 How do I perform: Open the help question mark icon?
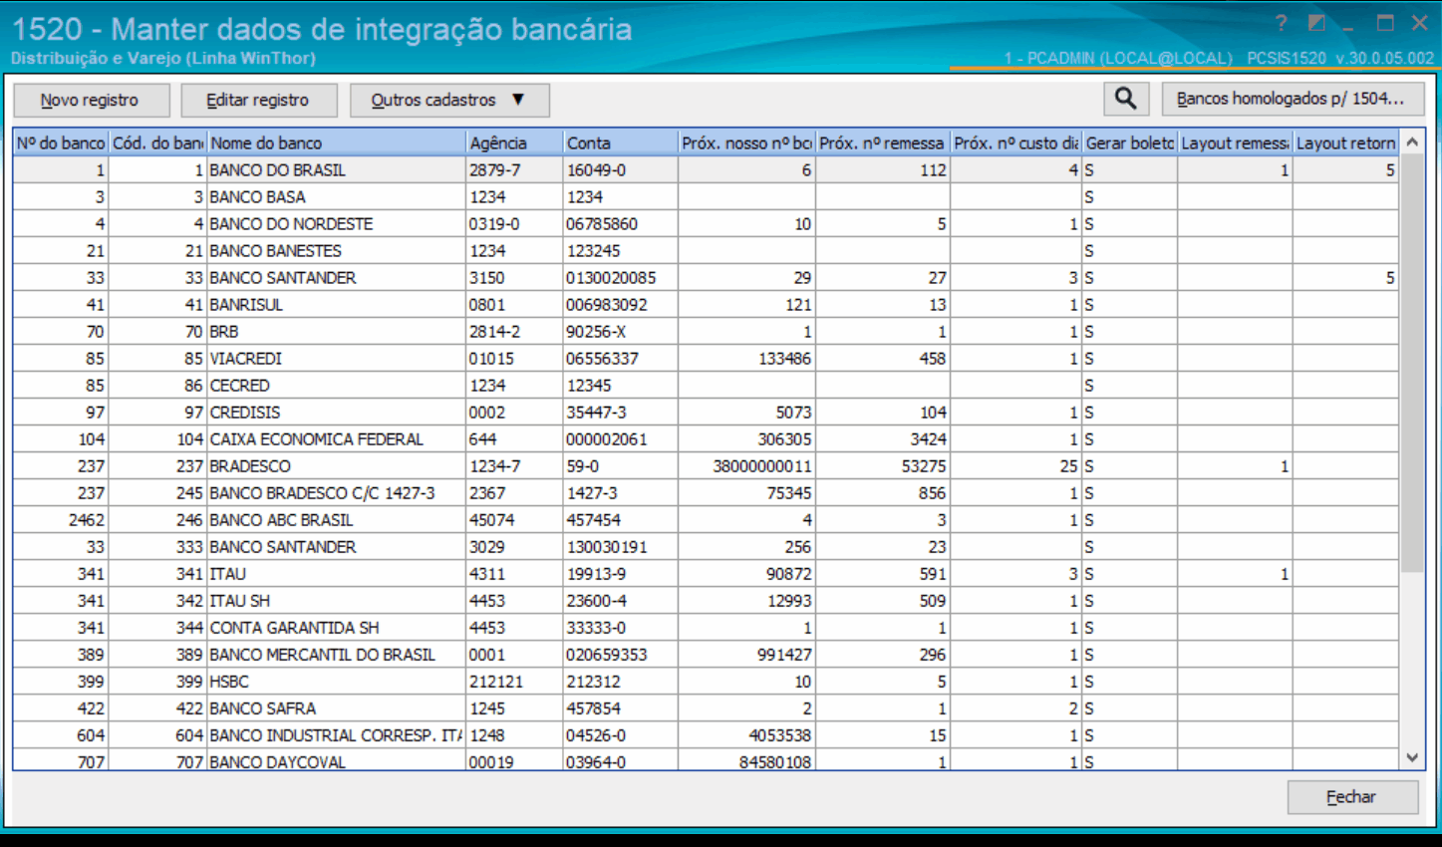(1281, 23)
